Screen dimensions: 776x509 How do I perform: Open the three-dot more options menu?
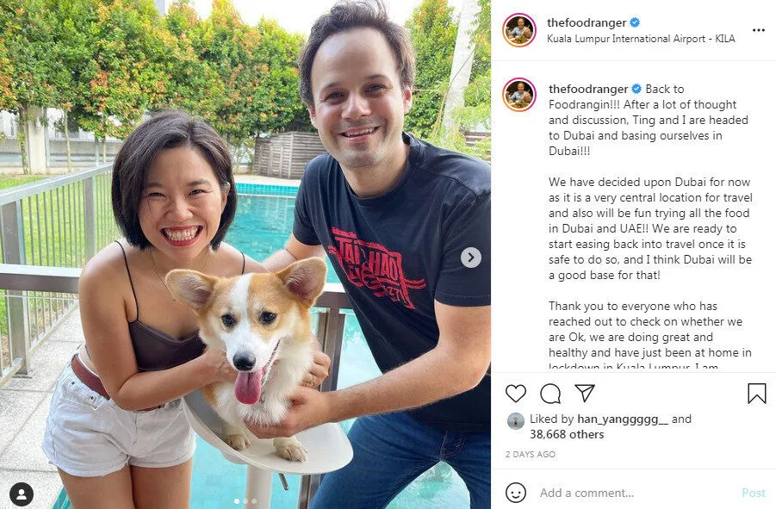(x=758, y=30)
